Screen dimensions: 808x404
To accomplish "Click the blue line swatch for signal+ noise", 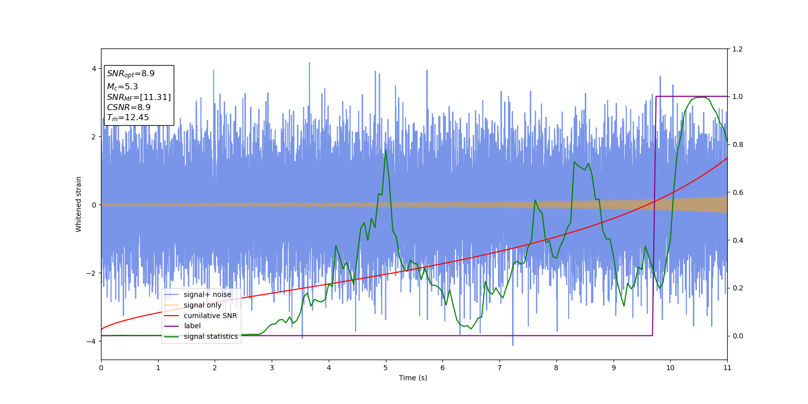I will (x=172, y=294).
